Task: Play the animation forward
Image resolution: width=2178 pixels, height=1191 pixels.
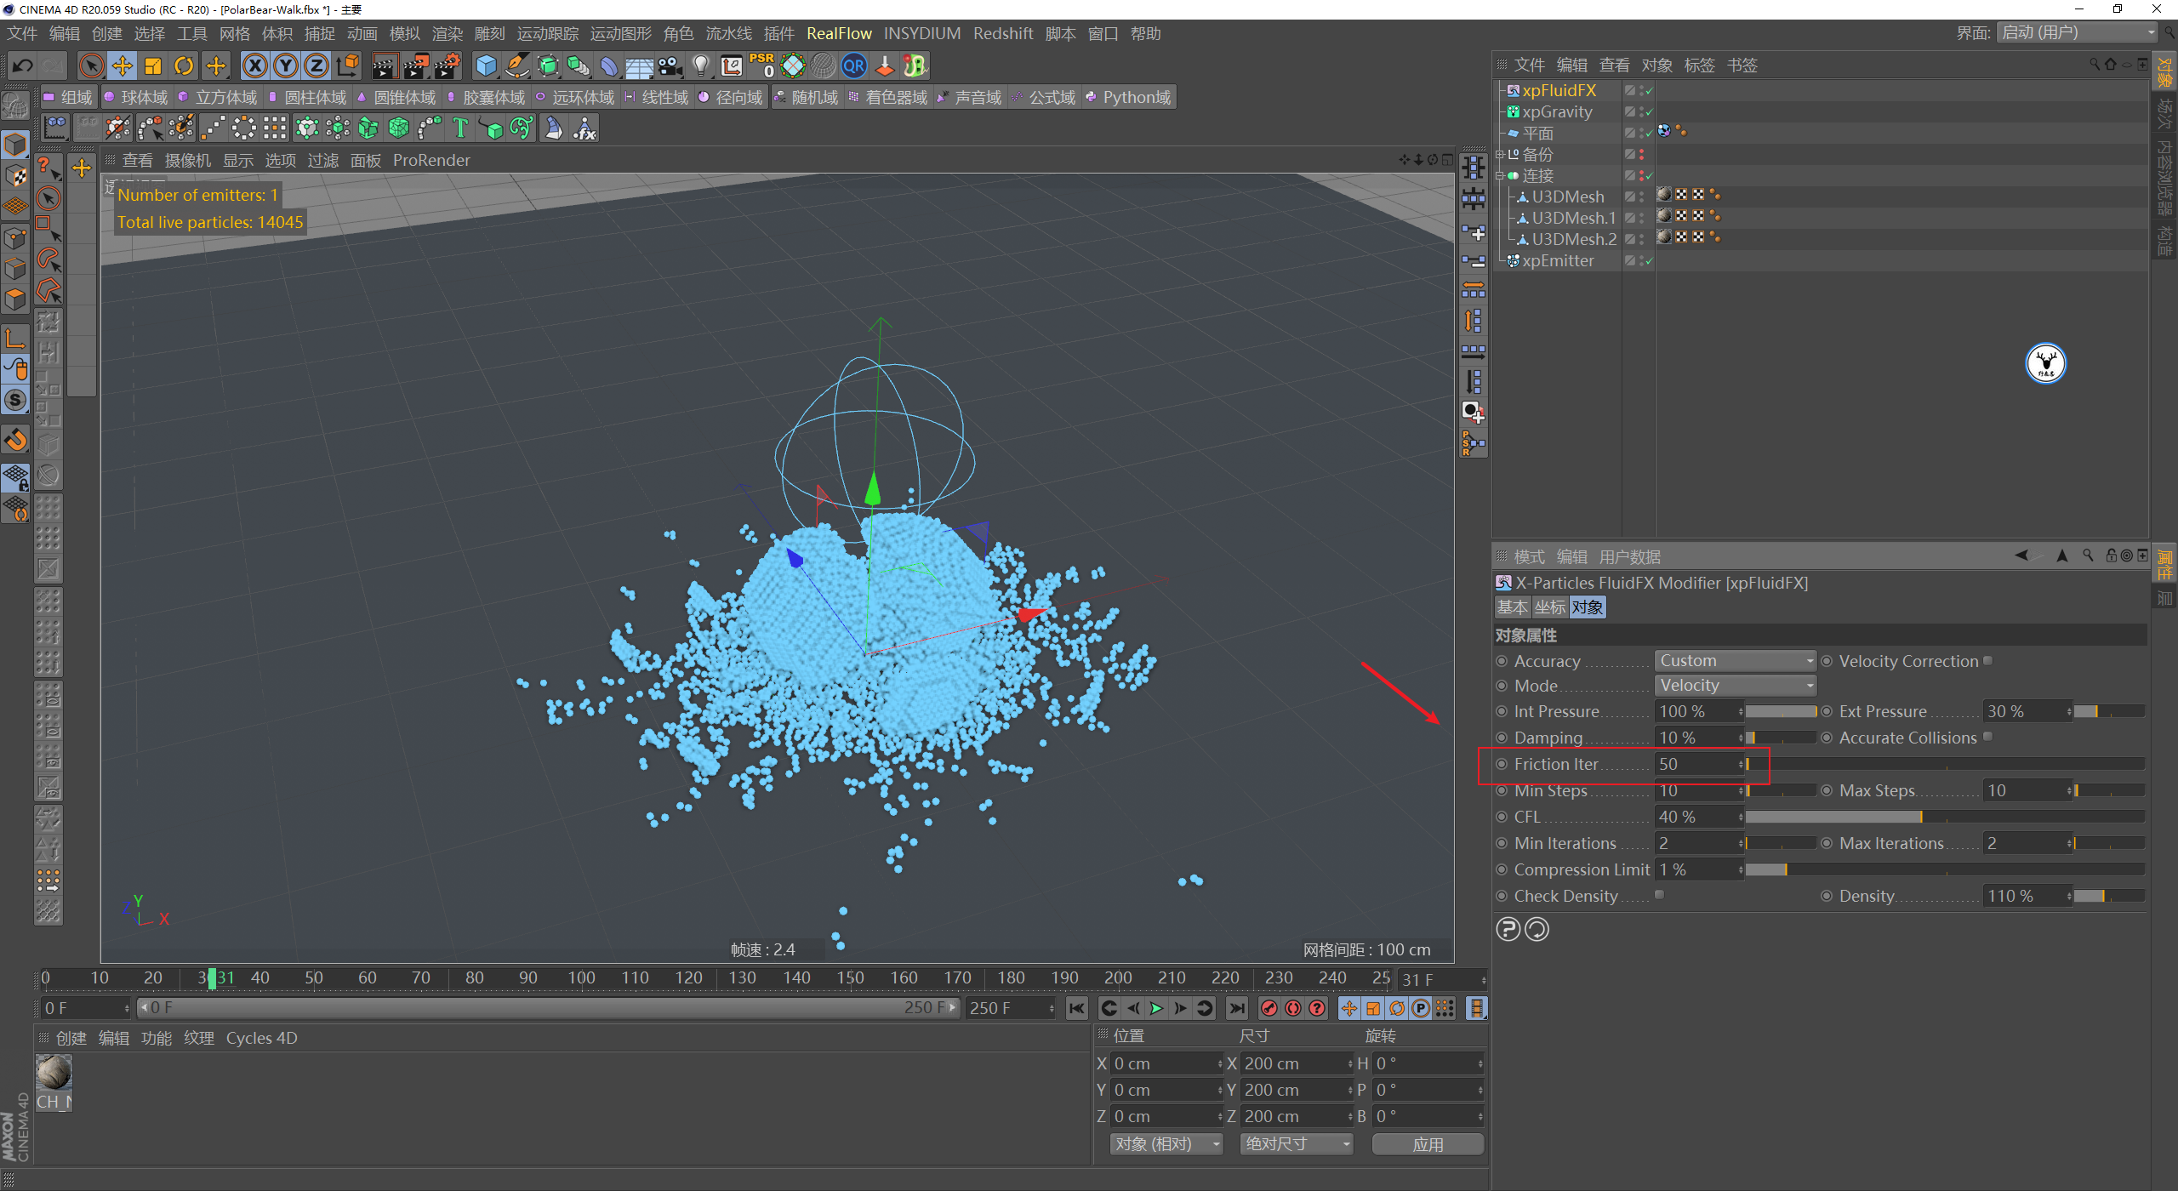Action: 1156,1008
